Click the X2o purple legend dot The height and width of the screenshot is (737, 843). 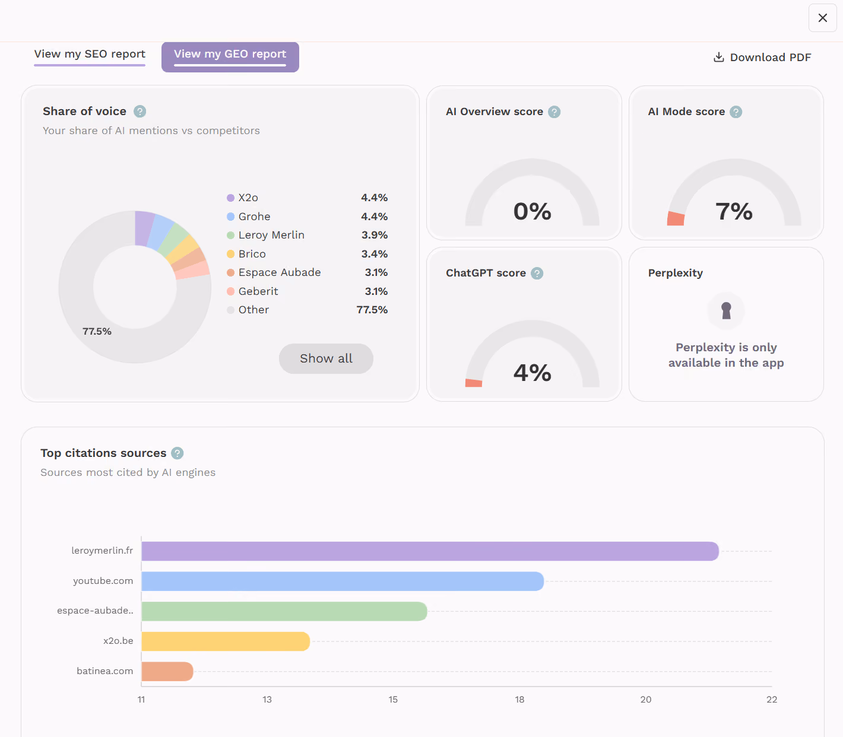[x=230, y=198]
